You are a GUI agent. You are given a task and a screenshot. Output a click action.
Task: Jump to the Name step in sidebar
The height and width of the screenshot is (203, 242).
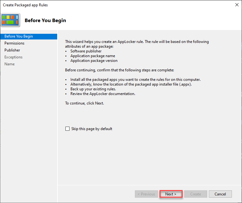(9, 64)
